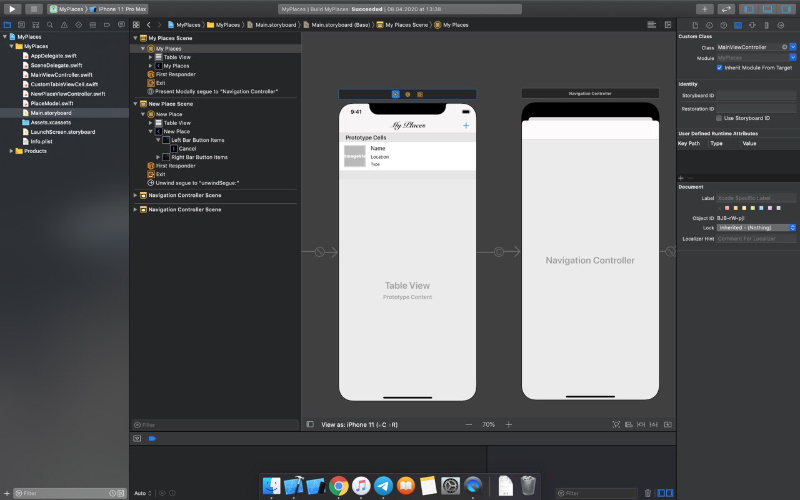The height and width of the screenshot is (500, 800).
Task: Collapse the New Place Scene triangle
Action: coord(136,104)
